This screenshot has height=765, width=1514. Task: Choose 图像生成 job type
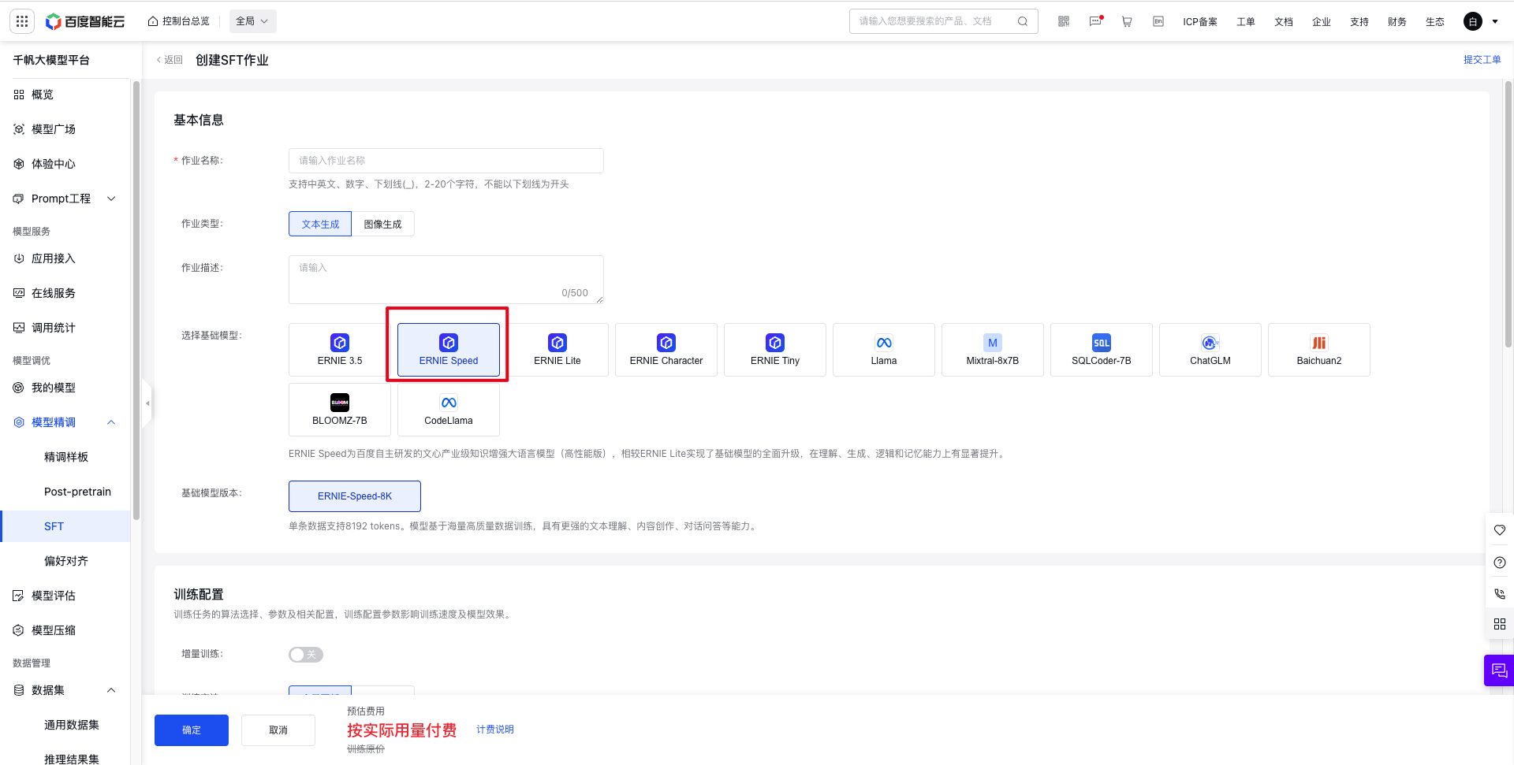(x=382, y=224)
